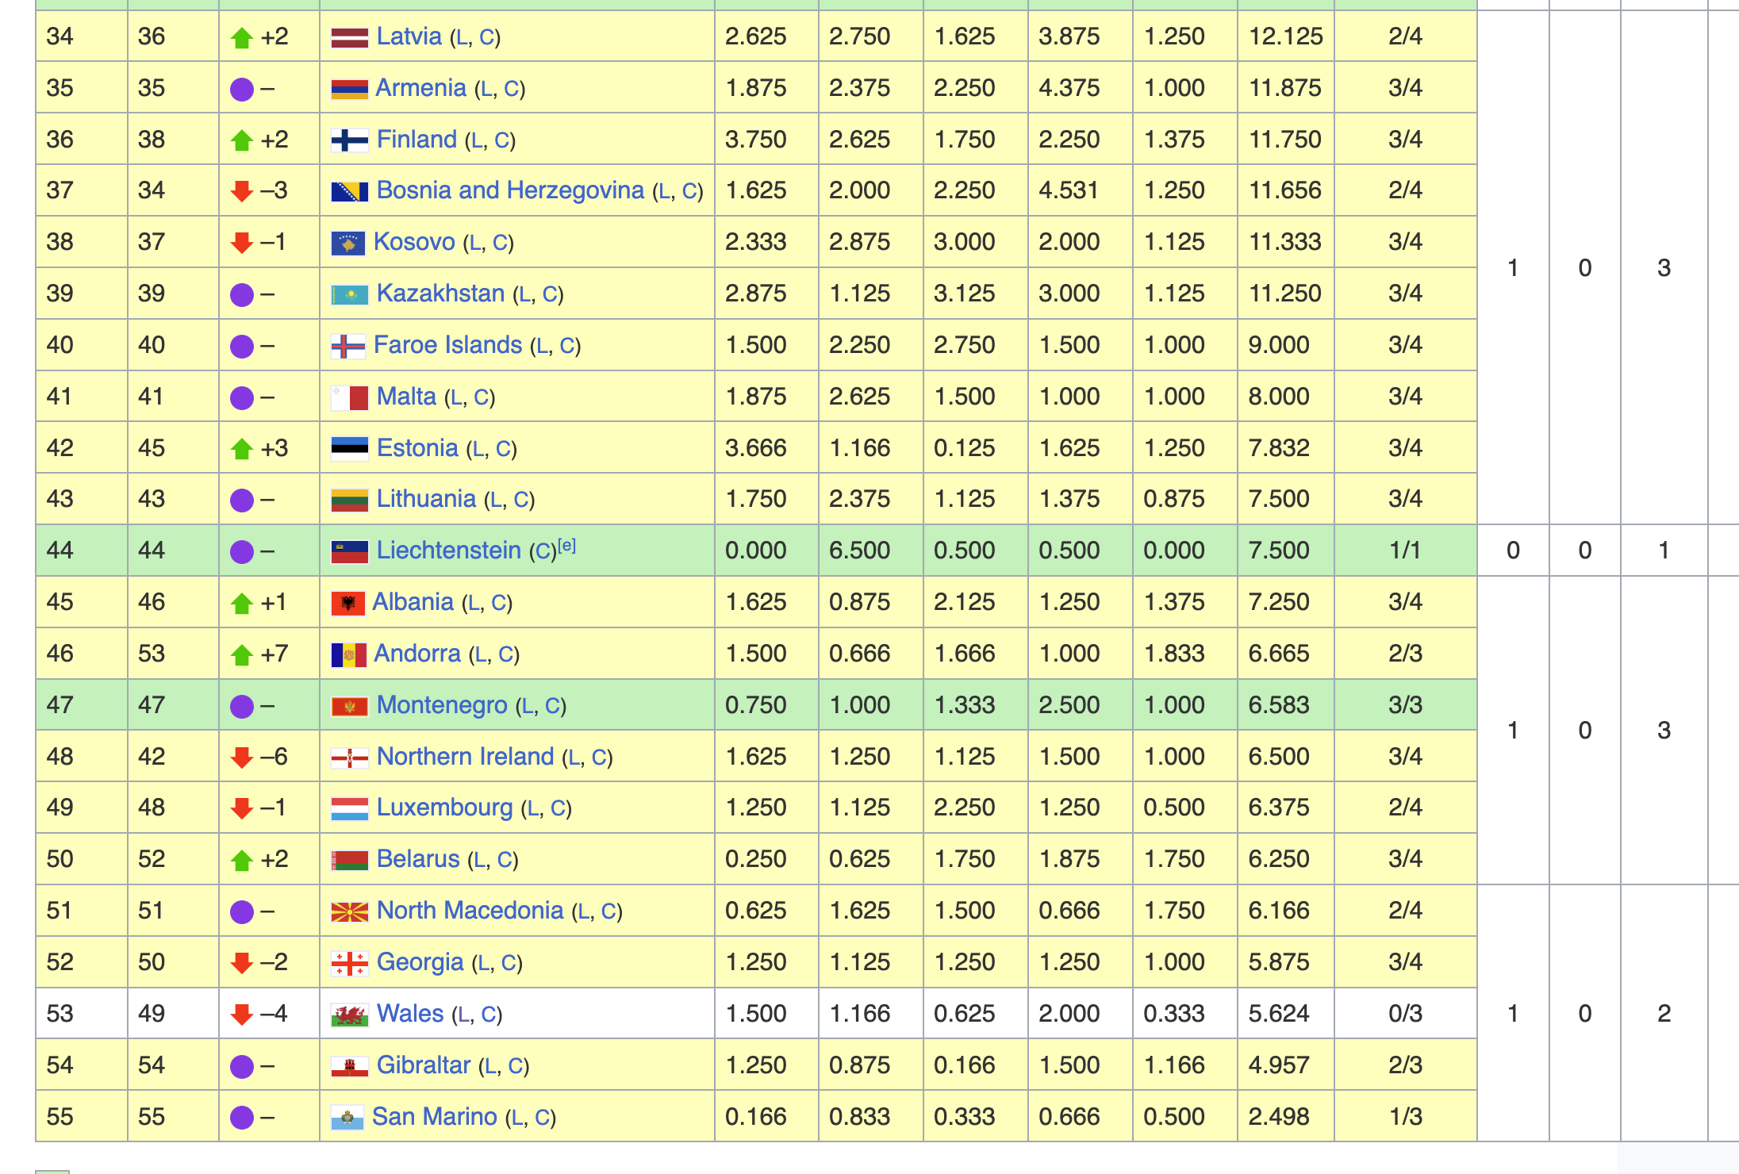This screenshot has height=1174, width=1739.
Task: Click the red down arrow in Northern Ireland row
Action: coord(242,758)
